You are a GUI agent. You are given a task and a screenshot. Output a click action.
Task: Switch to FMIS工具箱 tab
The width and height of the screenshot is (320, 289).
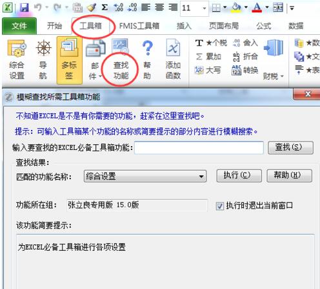tap(139, 26)
